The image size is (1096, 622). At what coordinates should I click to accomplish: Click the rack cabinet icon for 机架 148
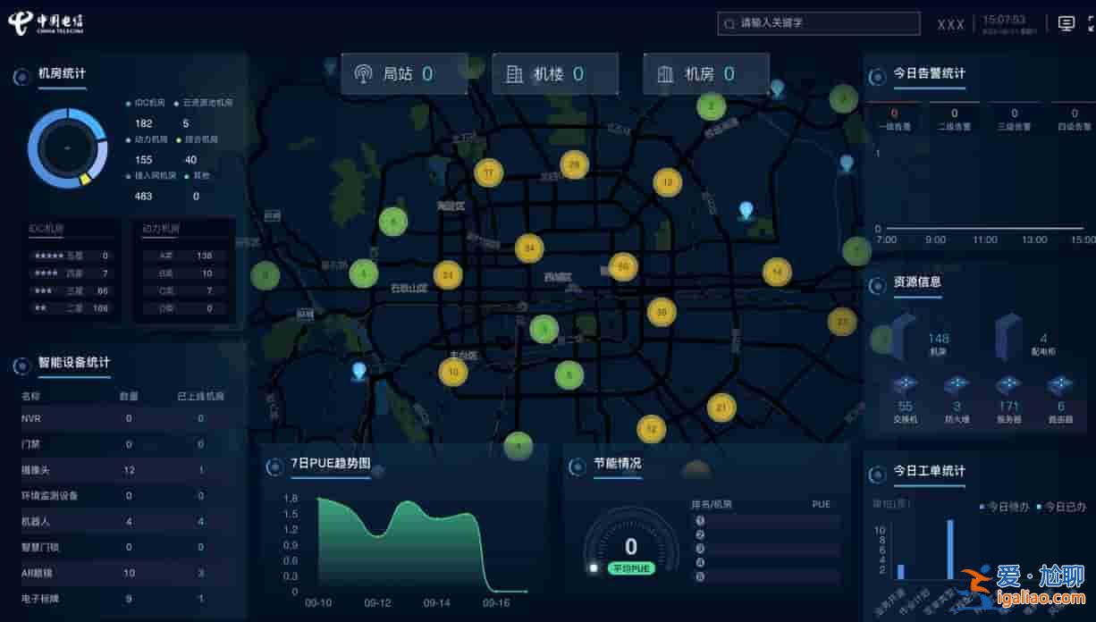(902, 335)
